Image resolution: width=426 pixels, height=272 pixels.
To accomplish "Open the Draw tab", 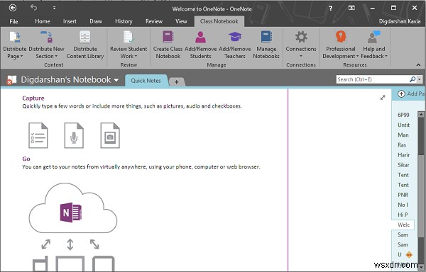I will [96, 21].
